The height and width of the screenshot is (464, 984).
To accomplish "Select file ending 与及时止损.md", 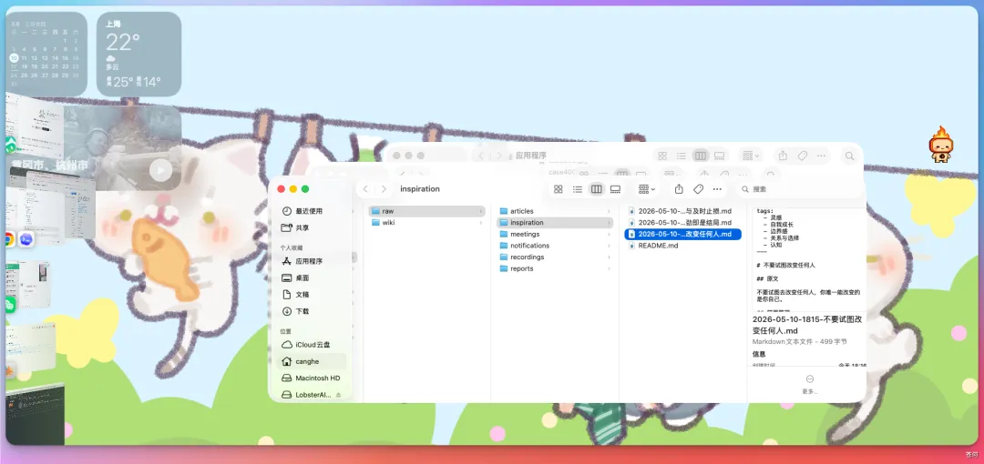I will (x=682, y=211).
